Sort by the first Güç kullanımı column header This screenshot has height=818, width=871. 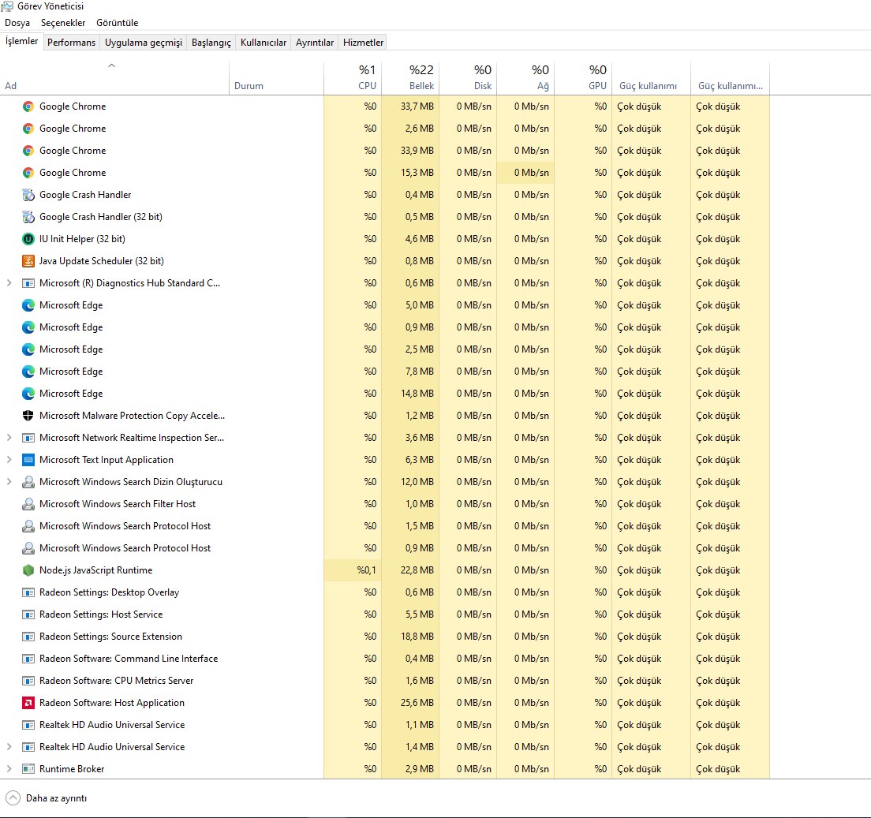(651, 78)
